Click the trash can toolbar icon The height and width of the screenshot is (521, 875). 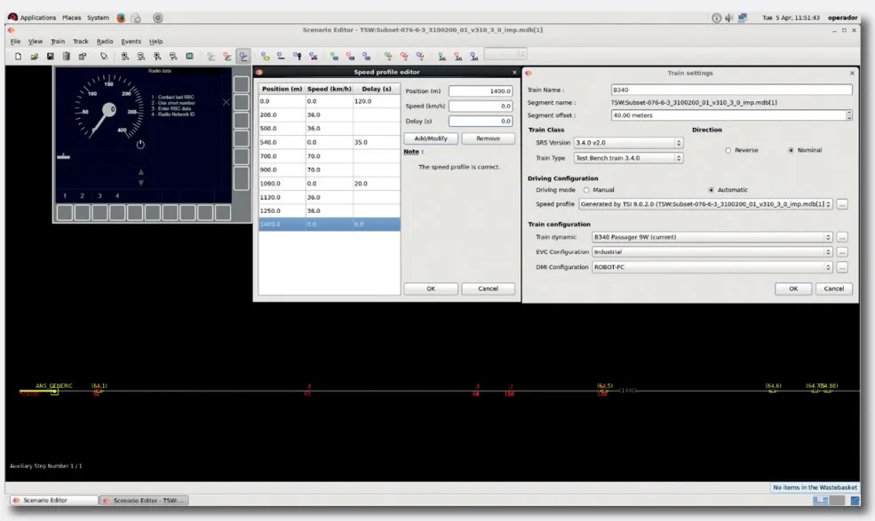tap(66, 56)
